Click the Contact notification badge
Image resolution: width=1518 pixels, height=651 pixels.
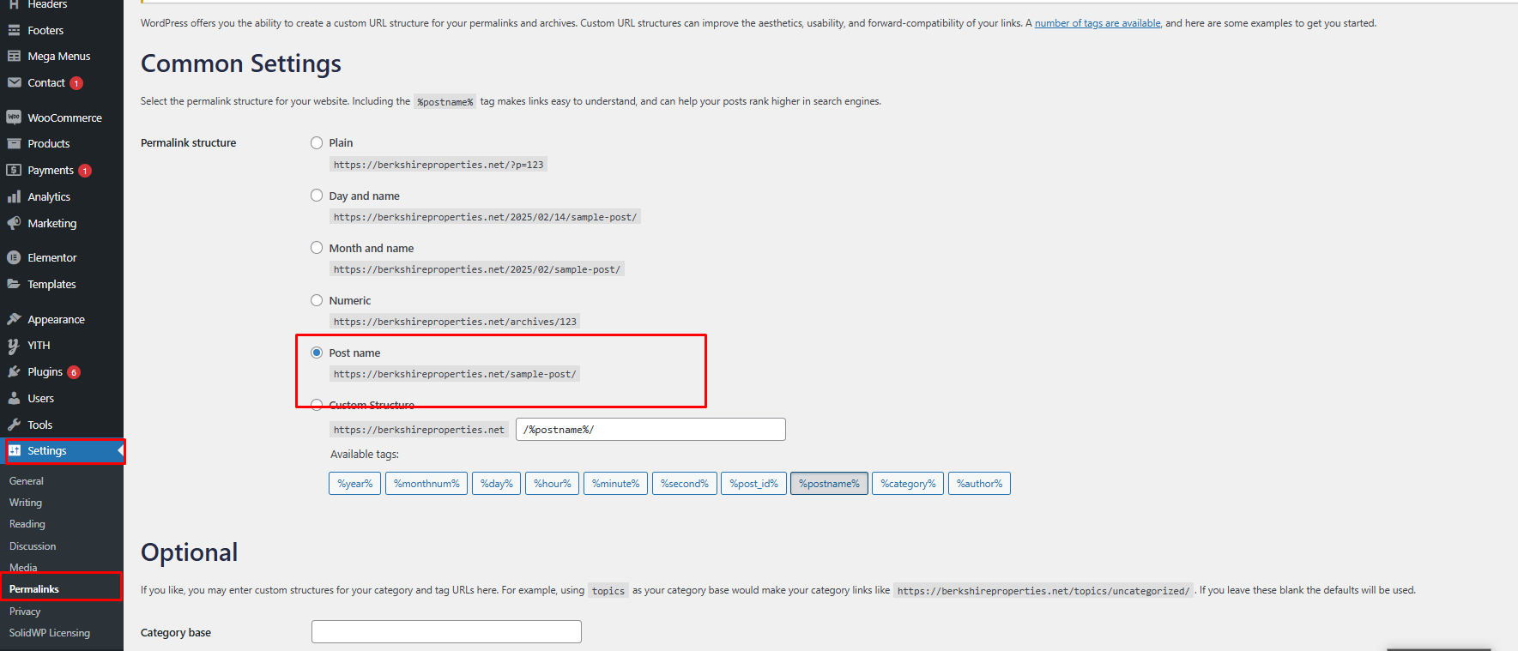(x=76, y=83)
